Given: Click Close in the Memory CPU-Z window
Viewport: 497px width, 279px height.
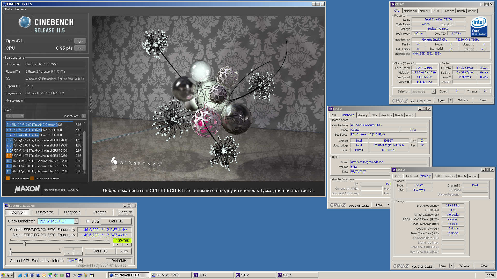Looking at the screenshot, I should (484, 266).
